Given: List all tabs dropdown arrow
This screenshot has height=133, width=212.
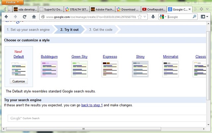Looking at the screenshot, I should [x=207, y=9].
